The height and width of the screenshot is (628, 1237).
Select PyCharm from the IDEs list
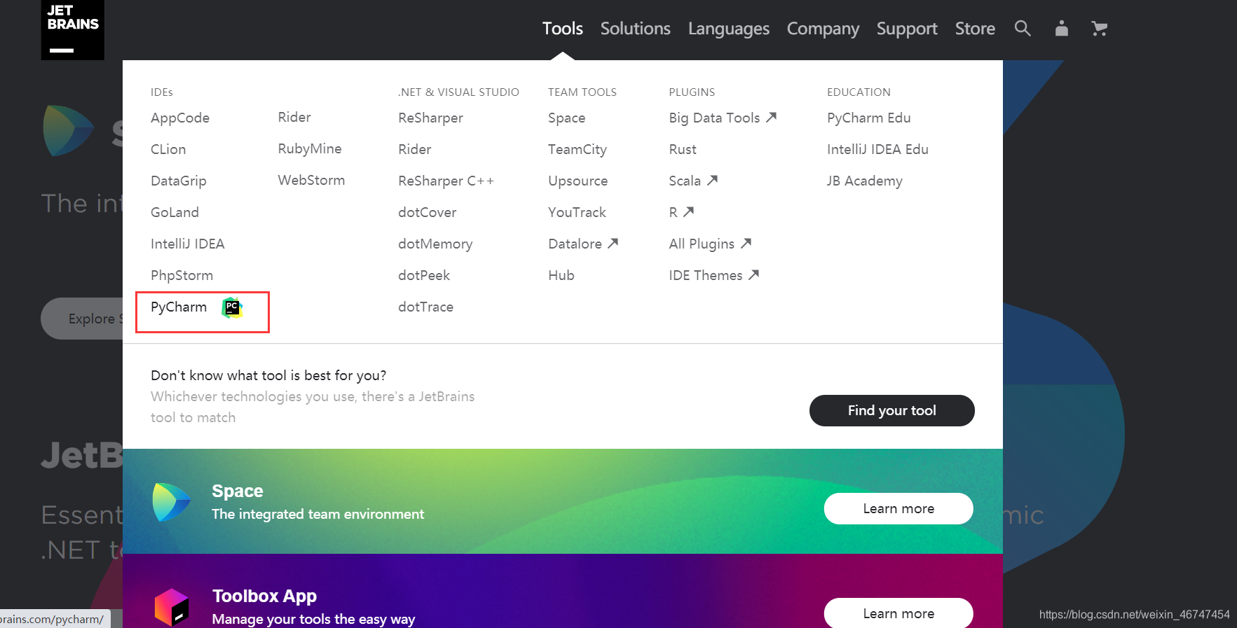pyautogui.click(x=179, y=307)
